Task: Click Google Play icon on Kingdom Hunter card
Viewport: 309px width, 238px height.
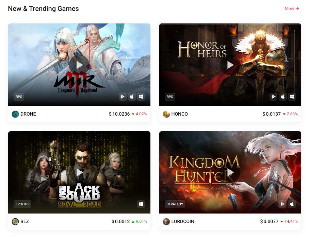Action: tap(283, 204)
